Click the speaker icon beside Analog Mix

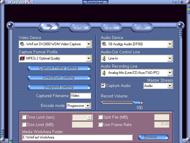[x=104, y=73]
